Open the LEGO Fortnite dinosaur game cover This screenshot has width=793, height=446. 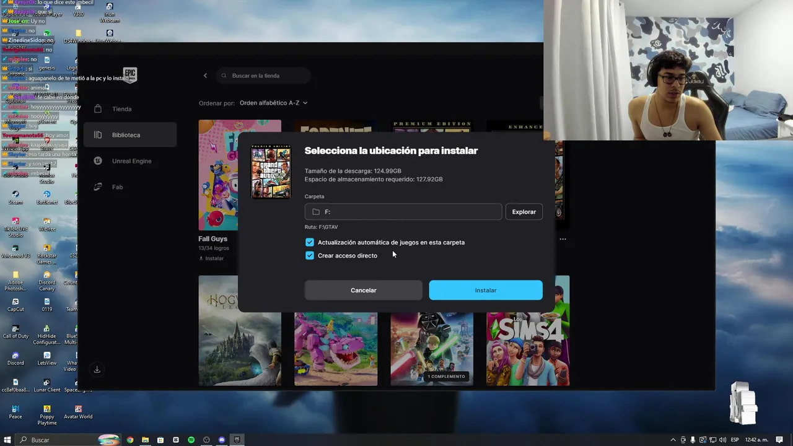click(x=336, y=349)
